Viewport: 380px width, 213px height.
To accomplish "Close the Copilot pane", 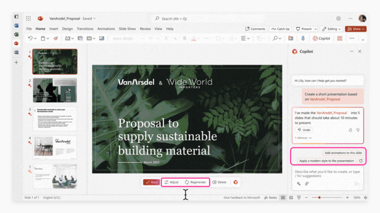I will 359,51.
